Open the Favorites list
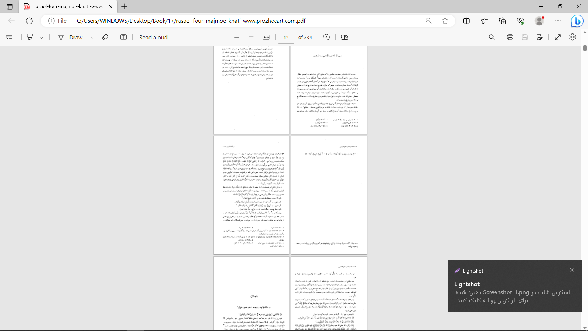Image resolution: width=588 pixels, height=331 pixels. (x=484, y=21)
